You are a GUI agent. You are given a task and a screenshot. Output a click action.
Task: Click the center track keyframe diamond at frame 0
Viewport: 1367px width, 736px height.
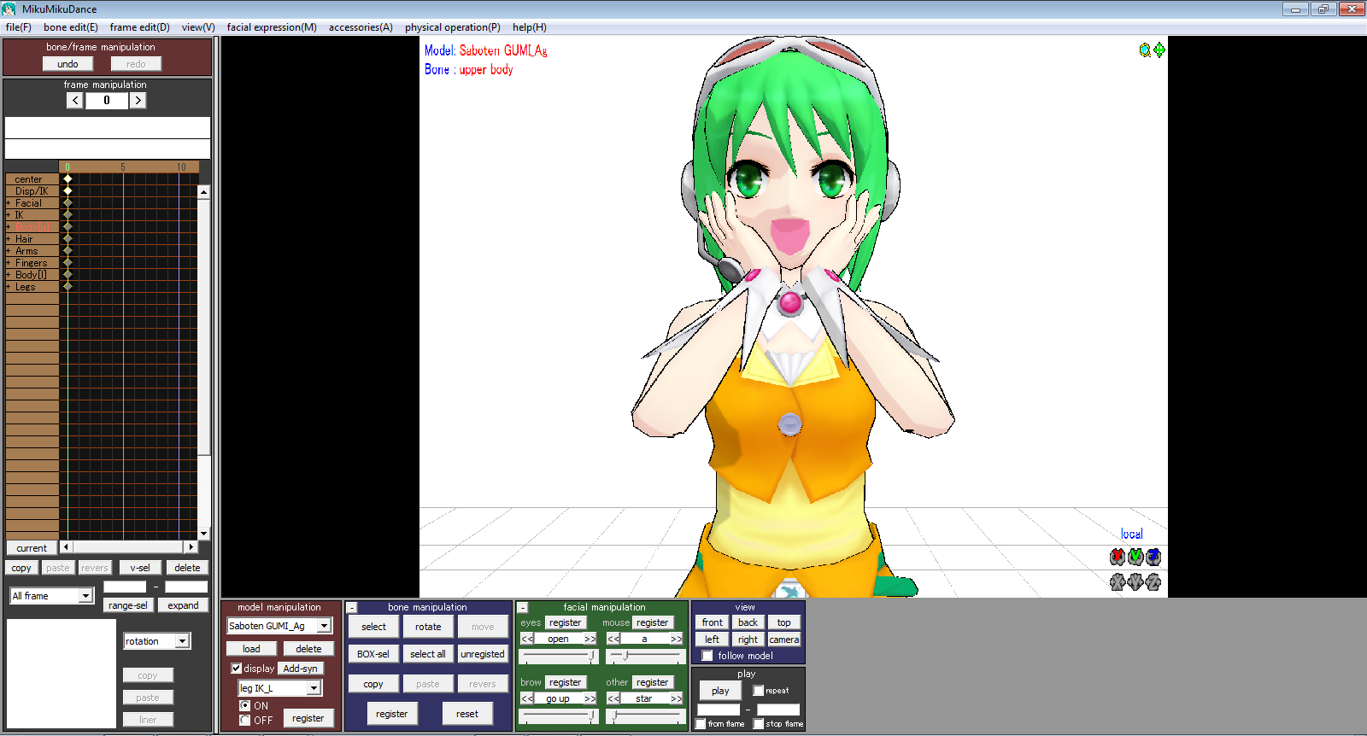click(x=67, y=179)
